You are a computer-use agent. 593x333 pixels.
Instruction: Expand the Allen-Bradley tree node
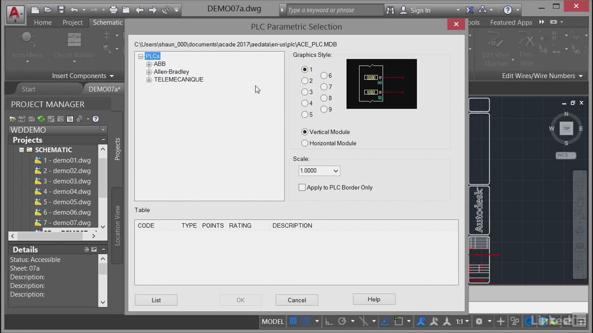[149, 72]
